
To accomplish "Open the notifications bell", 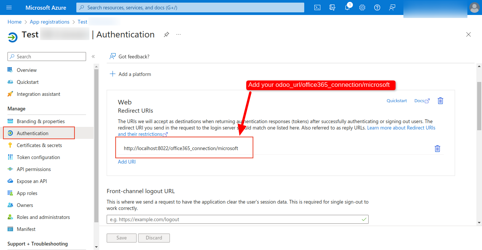I will [x=347, y=7].
